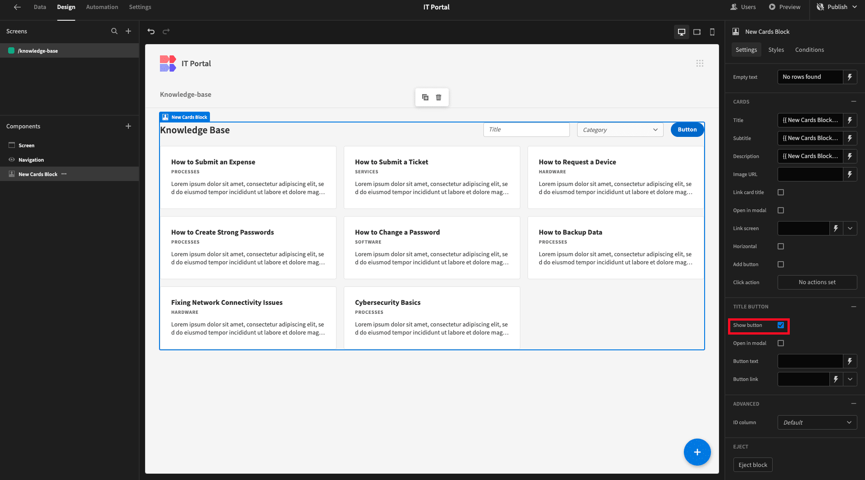
Task: Go back using the arrow icon
Action: tap(17, 7)
